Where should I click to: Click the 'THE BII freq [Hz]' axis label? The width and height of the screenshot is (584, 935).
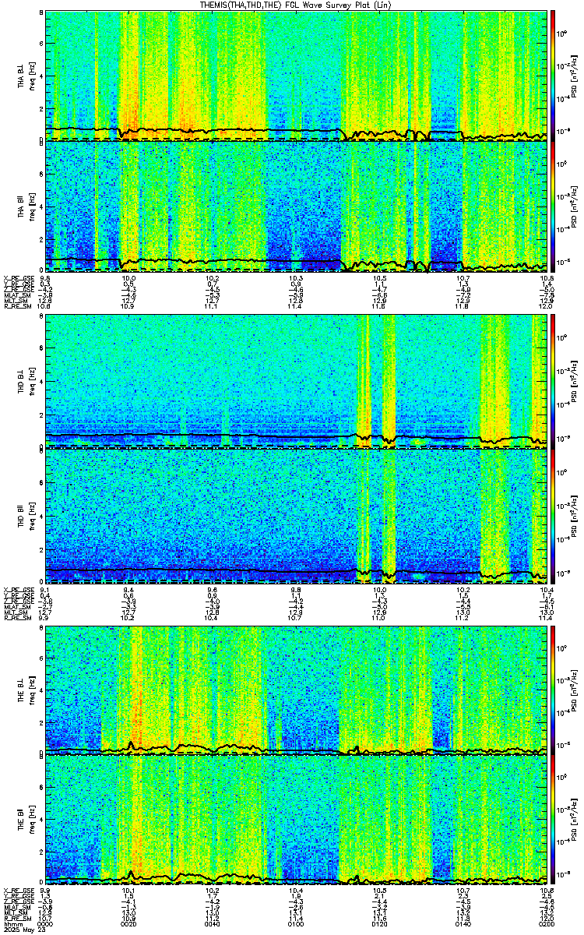pyautogui.click(x=26, y=820)
